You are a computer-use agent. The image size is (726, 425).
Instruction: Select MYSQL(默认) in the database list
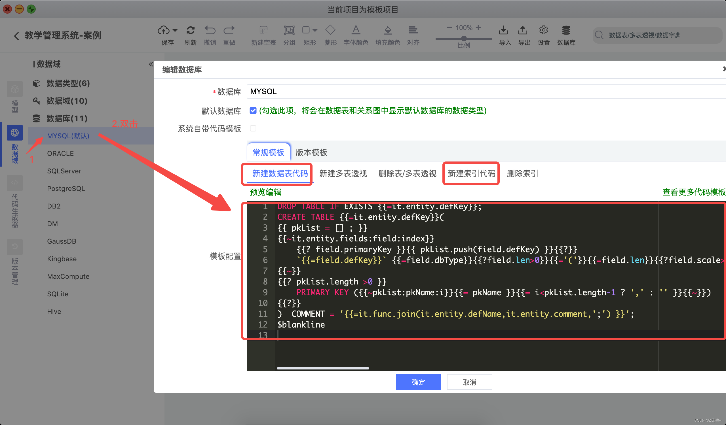(68, 136)
